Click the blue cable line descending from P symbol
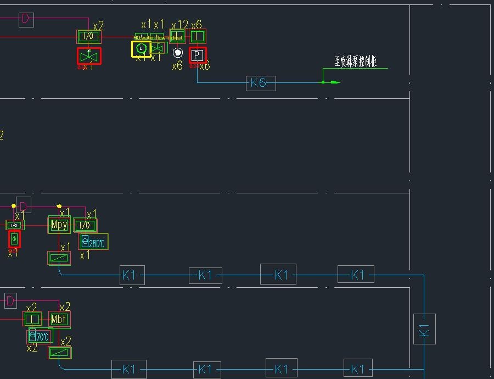Screen dimensions: 494x379 197,73
